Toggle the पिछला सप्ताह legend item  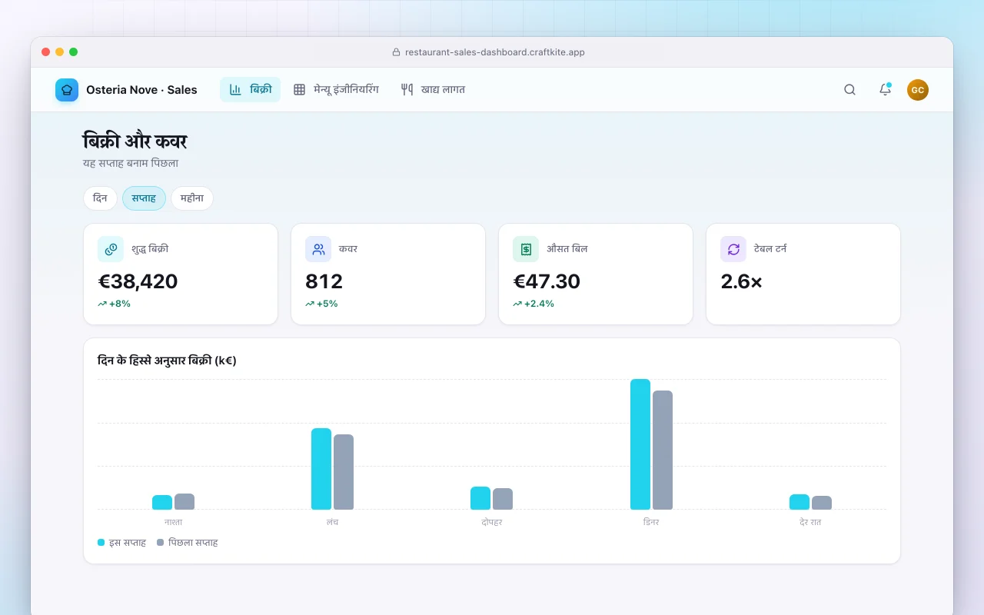188,543
